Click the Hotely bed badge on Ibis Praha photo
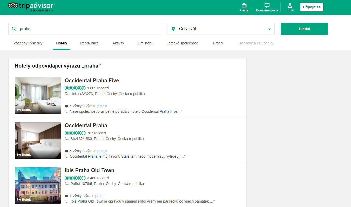Image resolution: width=351 pixels, height=207 pixels. (24, 200)
